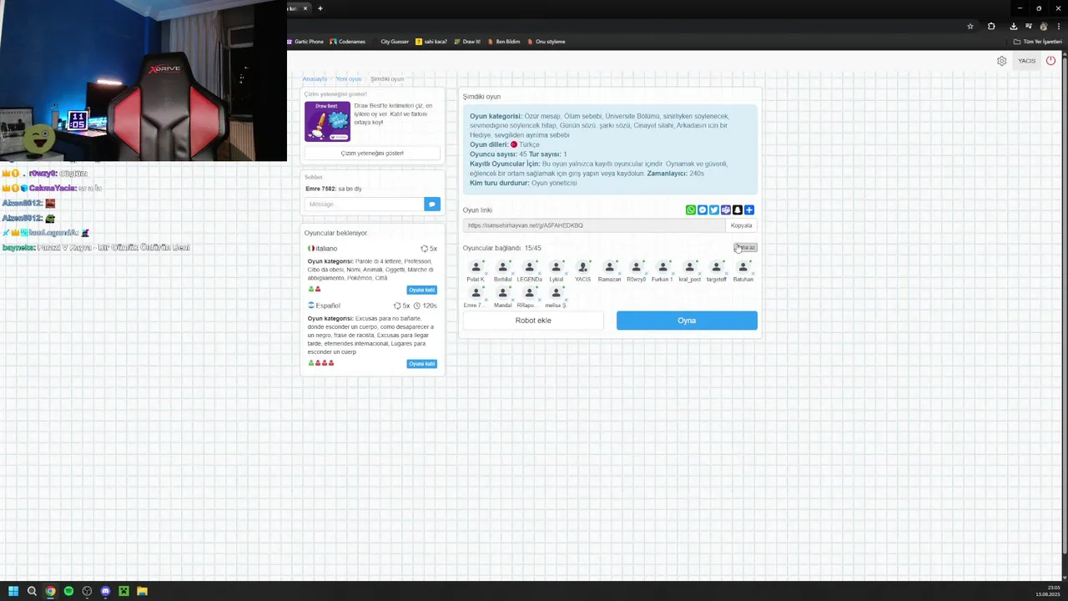Go to Yeni oyun breadcrumb link
This screenshot has width=1068, height=601.
point(349,78)
